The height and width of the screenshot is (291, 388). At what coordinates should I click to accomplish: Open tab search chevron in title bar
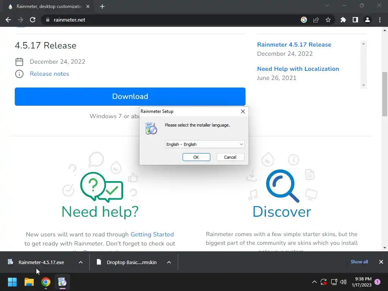327,5
